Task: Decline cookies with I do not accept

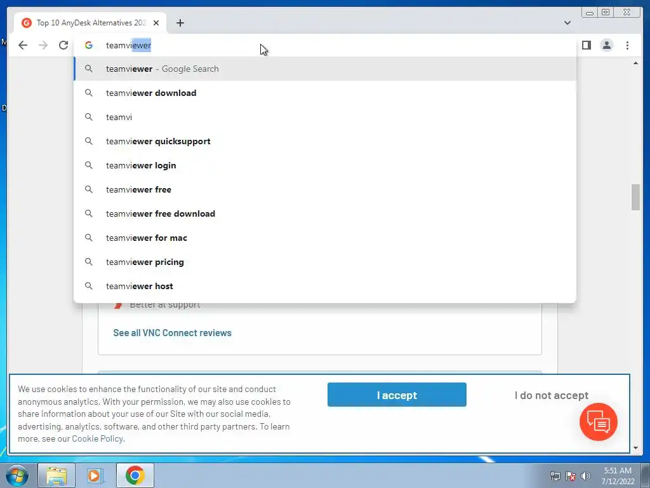Action: click(552, 395)
